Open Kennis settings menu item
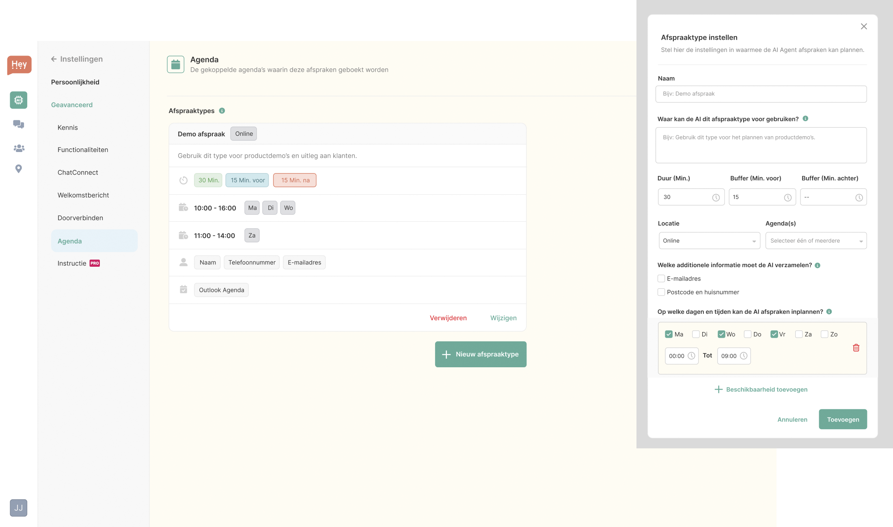 [x=68, y=127]
